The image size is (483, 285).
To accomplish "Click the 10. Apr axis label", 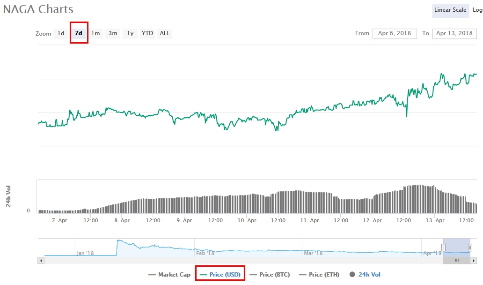I will [x=247, y=220].
